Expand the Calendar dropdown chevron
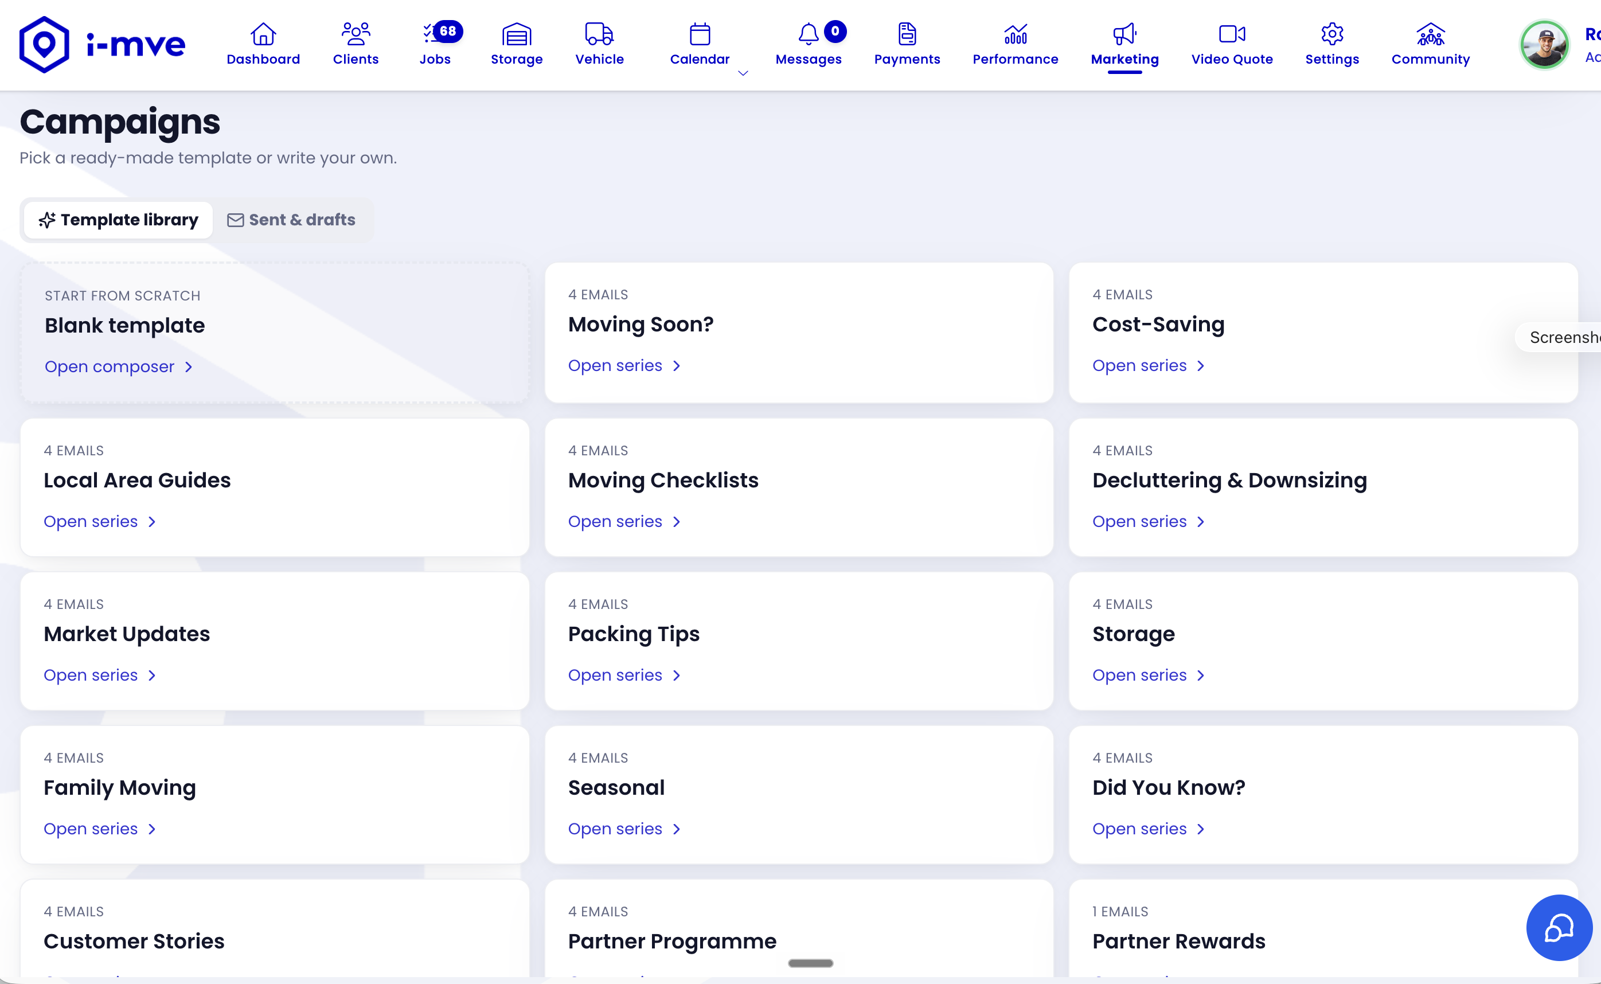The image size is (1601, 984). pos(743,73)
